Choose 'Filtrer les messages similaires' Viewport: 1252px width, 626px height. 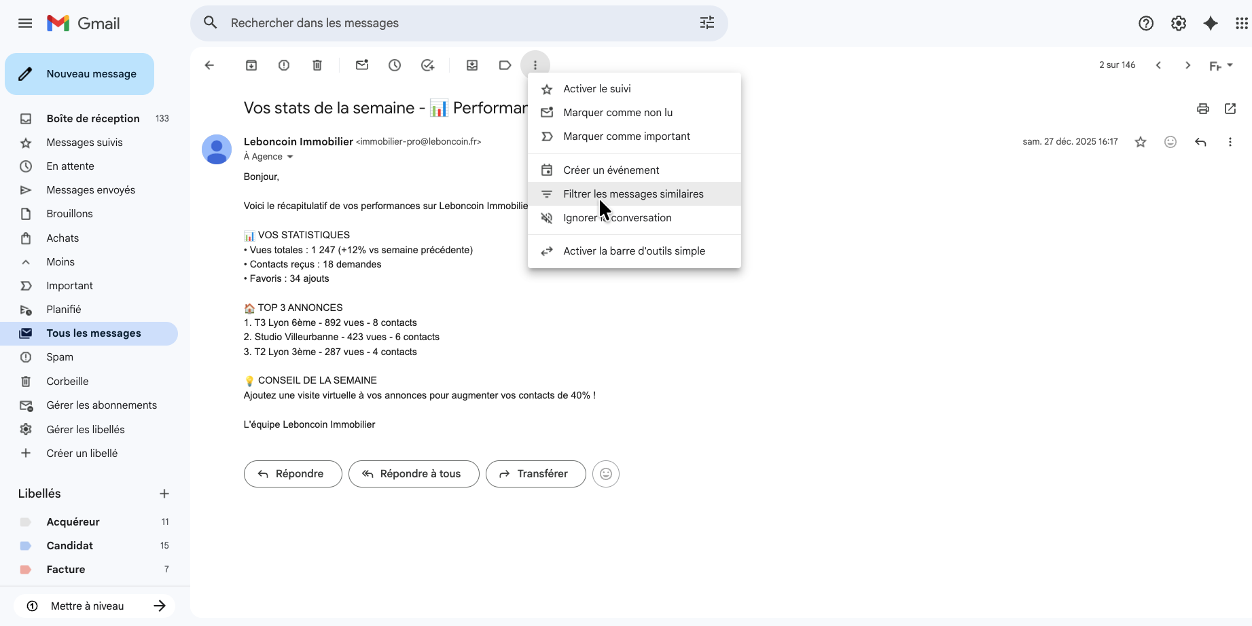tap(633, 194)
